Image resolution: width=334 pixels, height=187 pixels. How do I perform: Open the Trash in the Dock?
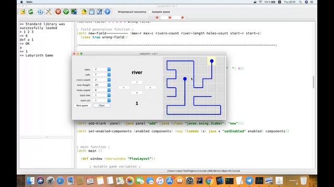[303, 181]
